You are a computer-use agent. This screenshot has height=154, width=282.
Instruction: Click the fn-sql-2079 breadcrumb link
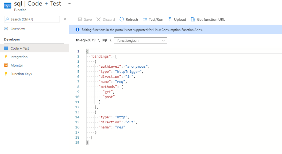[86, 40]
